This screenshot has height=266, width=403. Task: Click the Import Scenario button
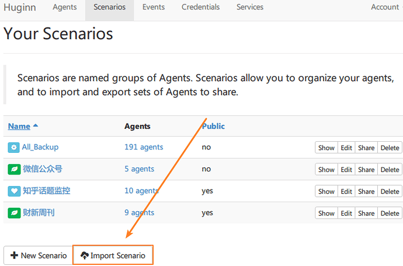tap(113, 256)
